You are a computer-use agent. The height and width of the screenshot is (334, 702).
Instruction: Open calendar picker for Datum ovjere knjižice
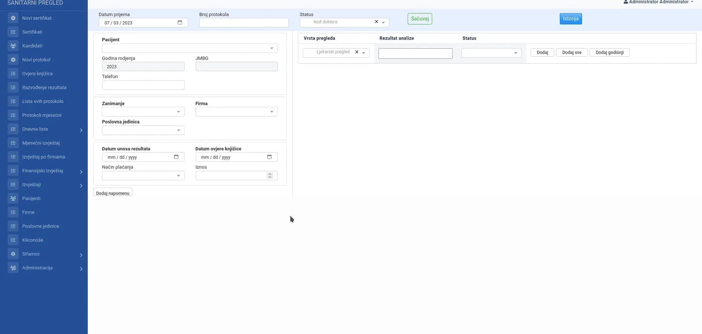click(x=269, y=157)
